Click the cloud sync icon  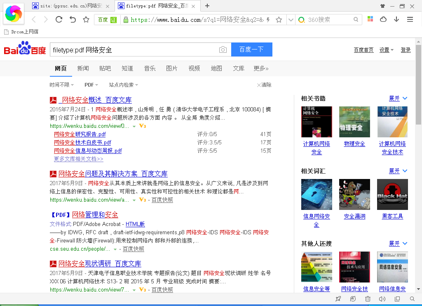(x=383, y=19)
